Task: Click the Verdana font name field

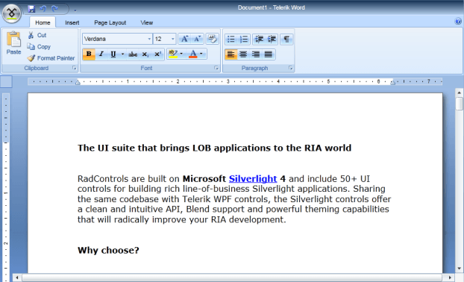Action: [x=115, y=39]
